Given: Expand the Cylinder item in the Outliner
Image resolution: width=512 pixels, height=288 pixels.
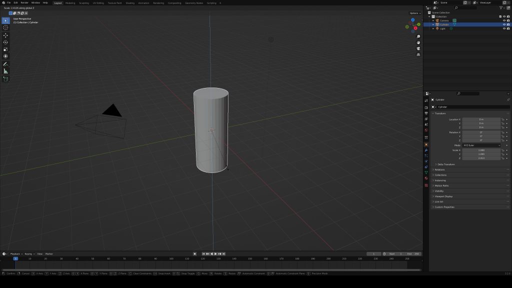Looking at the screenshot, I should tap(433, 24).
